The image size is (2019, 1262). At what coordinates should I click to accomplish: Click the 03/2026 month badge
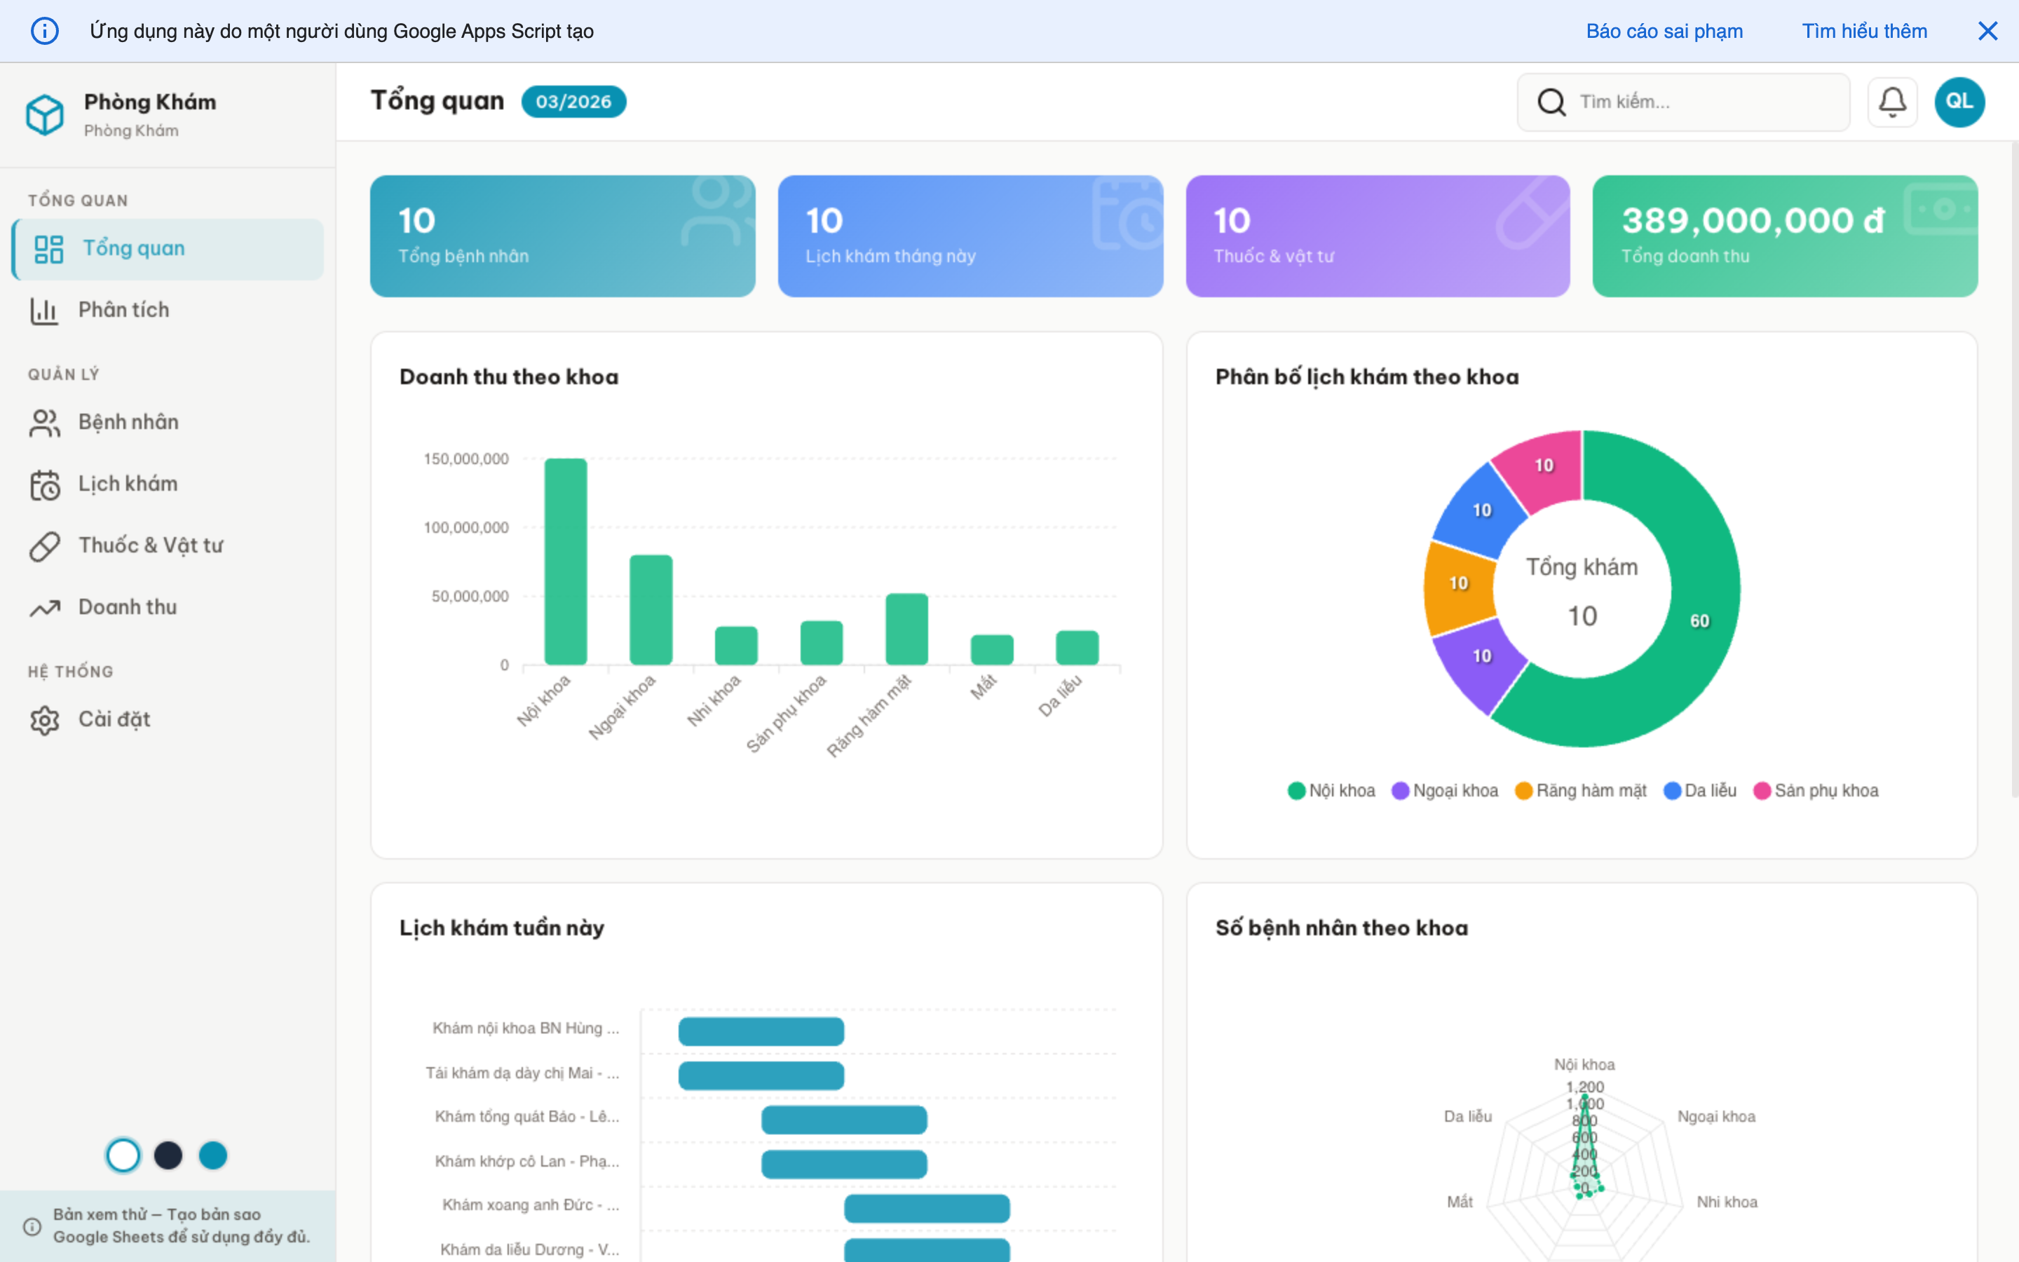[573, 102]
